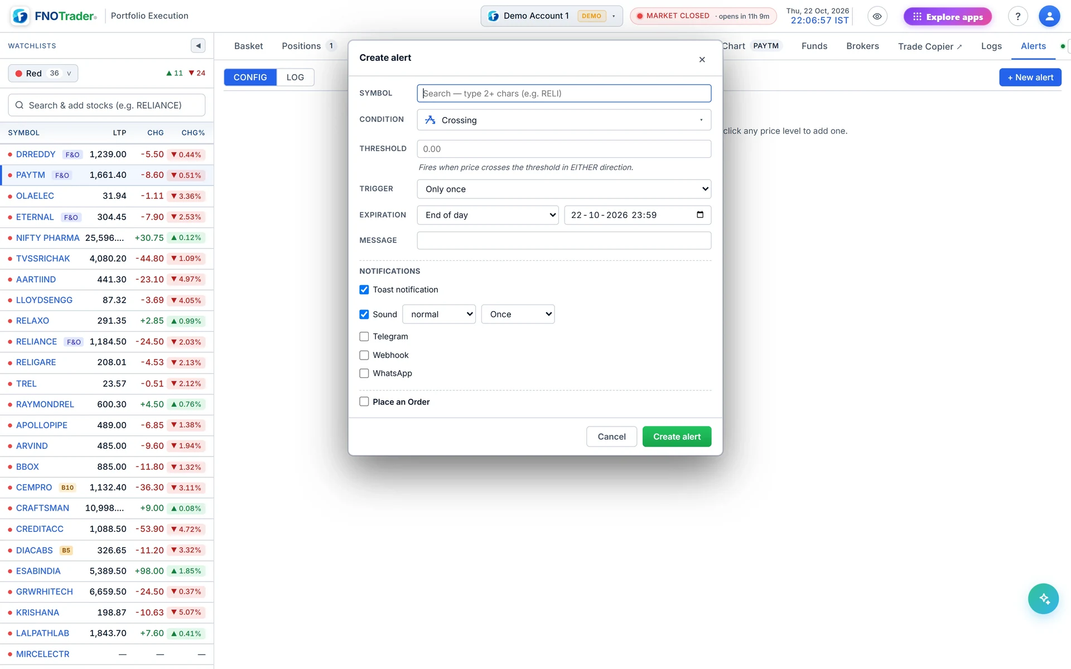This screenshot has height=669, width=1071.
Task: Open the Expiration End of day dropdown
Action: pyautogui.click(x=488, y=215)
